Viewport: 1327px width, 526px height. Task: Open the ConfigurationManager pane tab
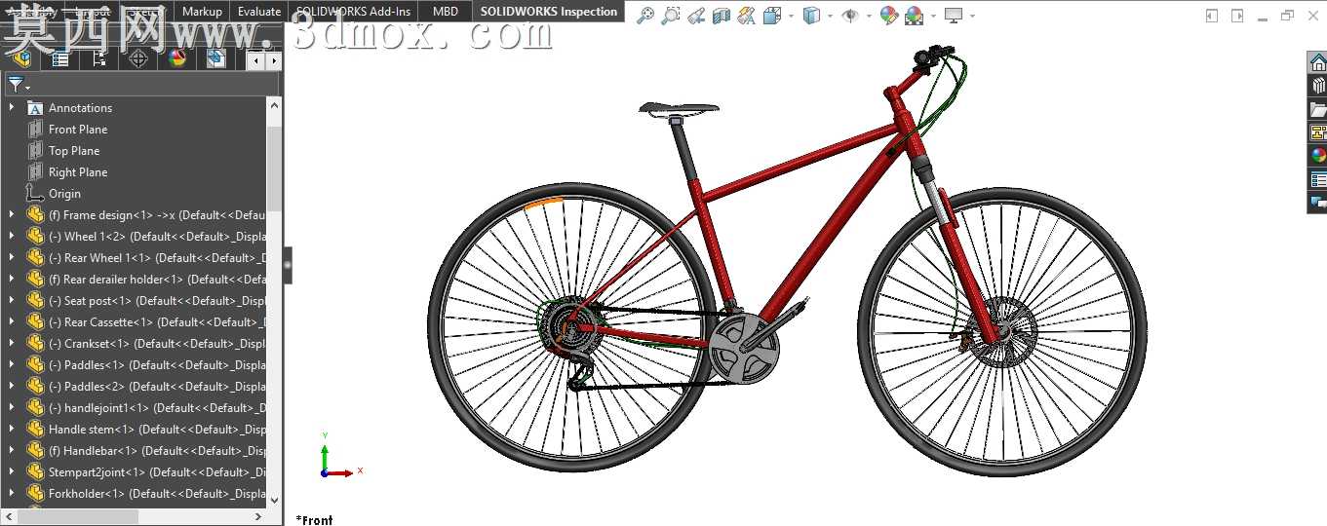point(99,58)
